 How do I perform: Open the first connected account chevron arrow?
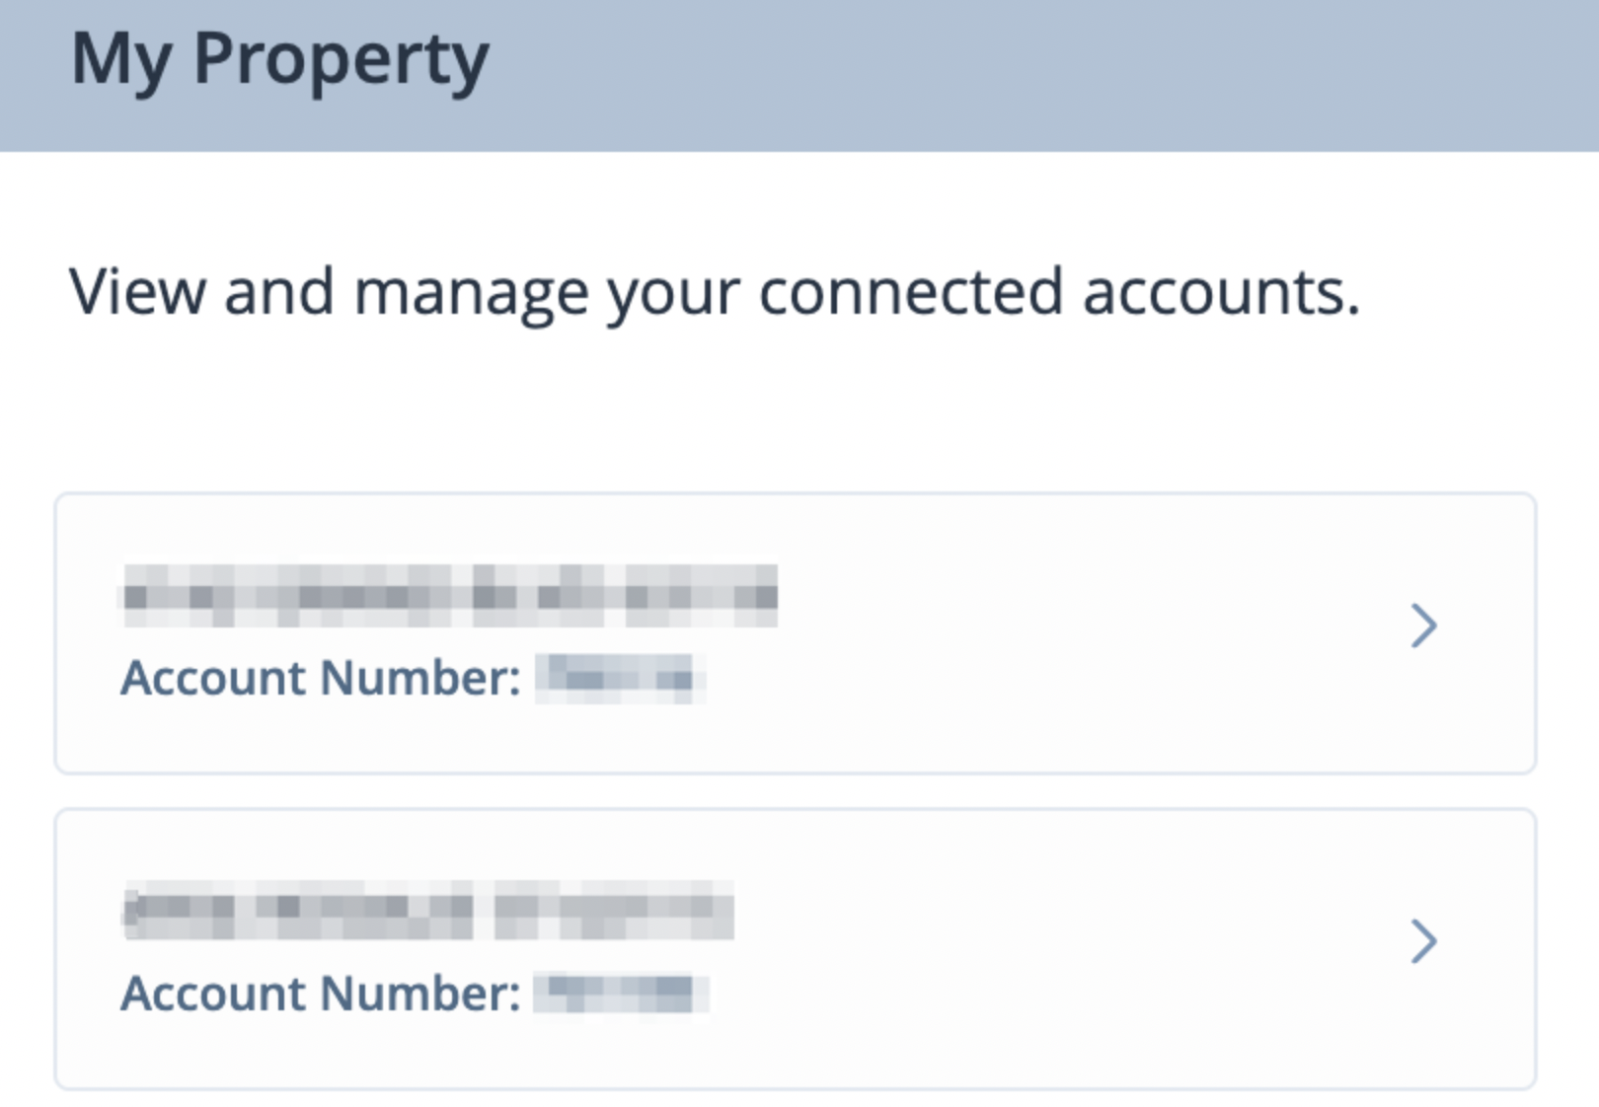[1423, 626]
